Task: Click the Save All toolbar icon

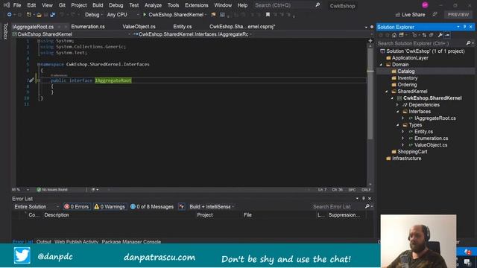Action: [x=53, y=15]
